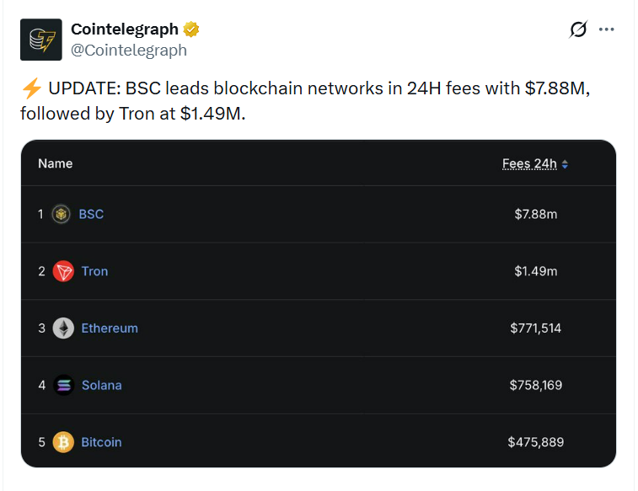The width and height of the screenshot is (638, 491).
Task: Open the BSC chain link
Action: point(91,214)
